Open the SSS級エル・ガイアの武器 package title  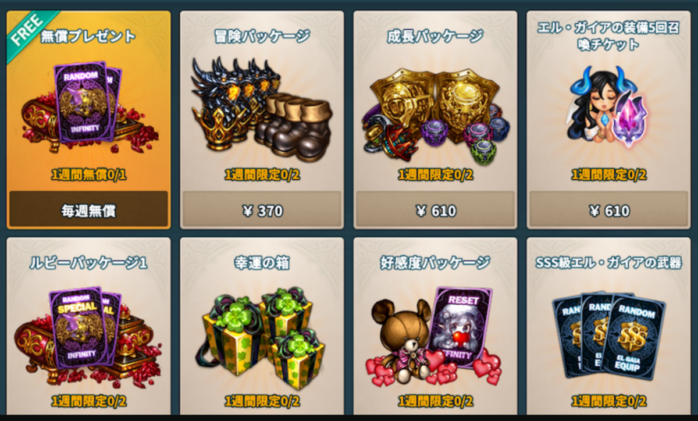coord(608,263)
